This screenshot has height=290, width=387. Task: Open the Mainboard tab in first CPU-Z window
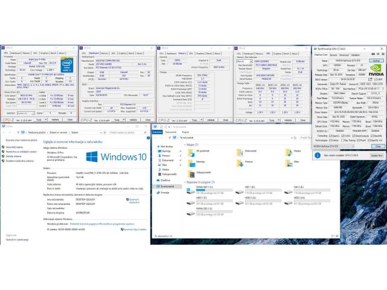16,53
